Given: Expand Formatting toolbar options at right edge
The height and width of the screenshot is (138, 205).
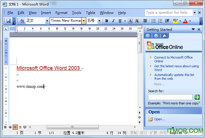Looking at the screenshot, I should click(x=201, y=21).
